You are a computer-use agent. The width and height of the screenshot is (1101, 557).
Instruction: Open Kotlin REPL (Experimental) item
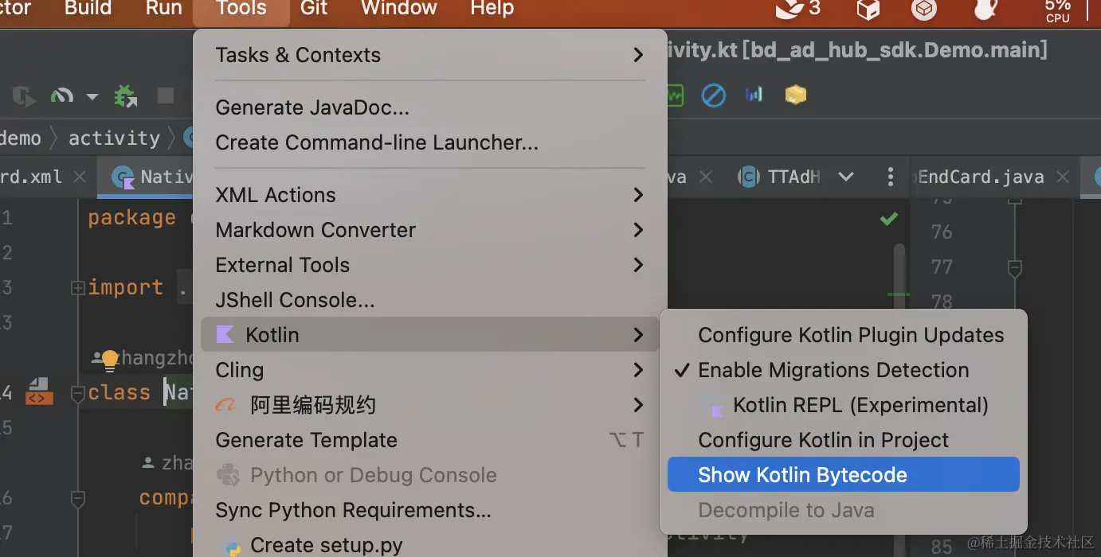point(844,405)
